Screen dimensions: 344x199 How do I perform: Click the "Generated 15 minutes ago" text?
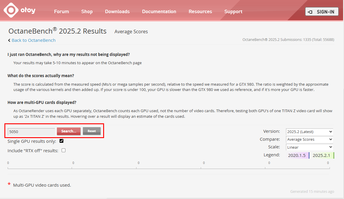point(312,192)
